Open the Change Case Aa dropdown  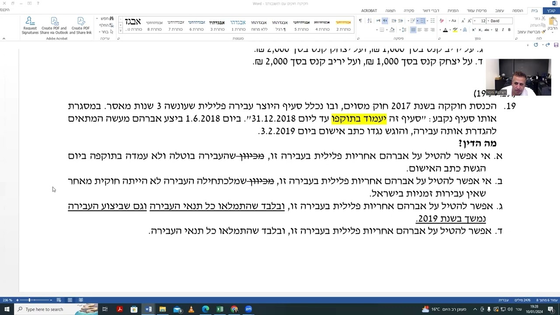tap(453, 21)
